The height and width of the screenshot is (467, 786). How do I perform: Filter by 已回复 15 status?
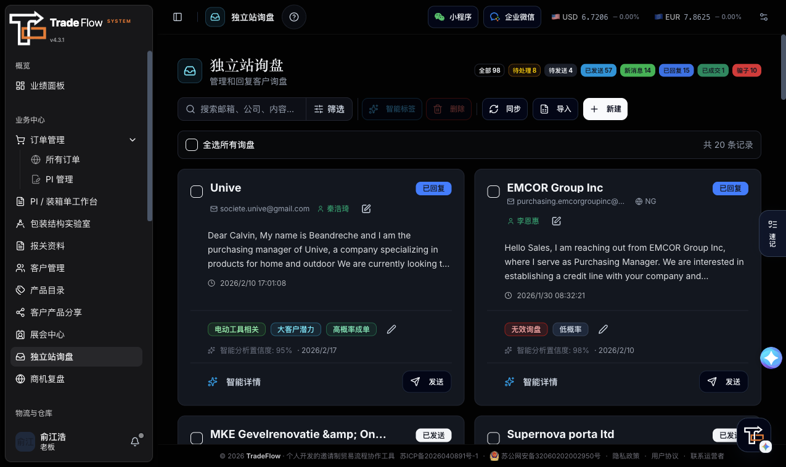[x=676, y=70]
